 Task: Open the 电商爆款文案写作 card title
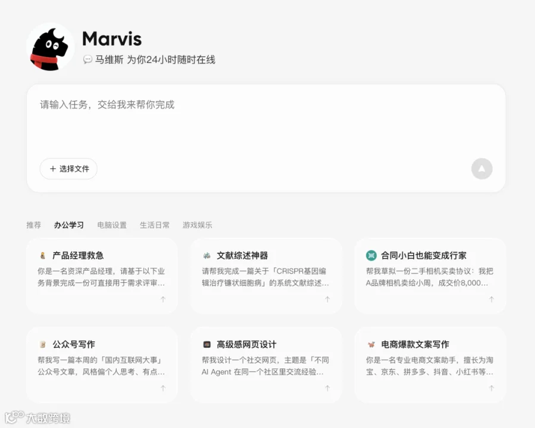[x=415, y=344]
